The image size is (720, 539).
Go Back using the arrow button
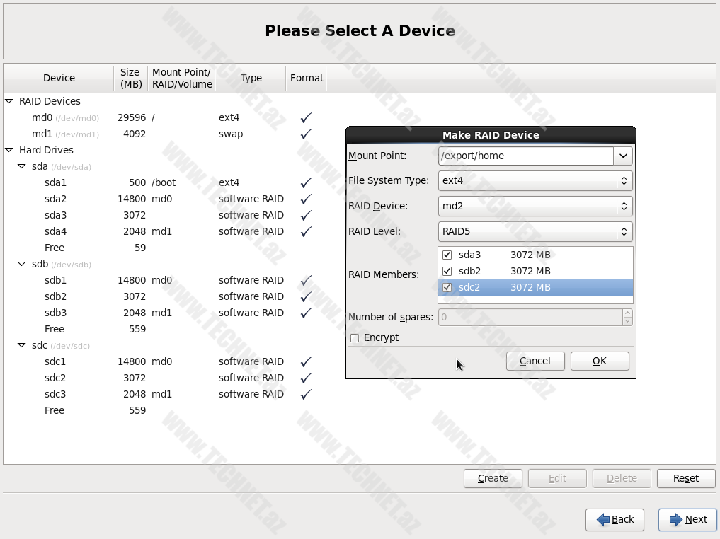pos(615,519)
